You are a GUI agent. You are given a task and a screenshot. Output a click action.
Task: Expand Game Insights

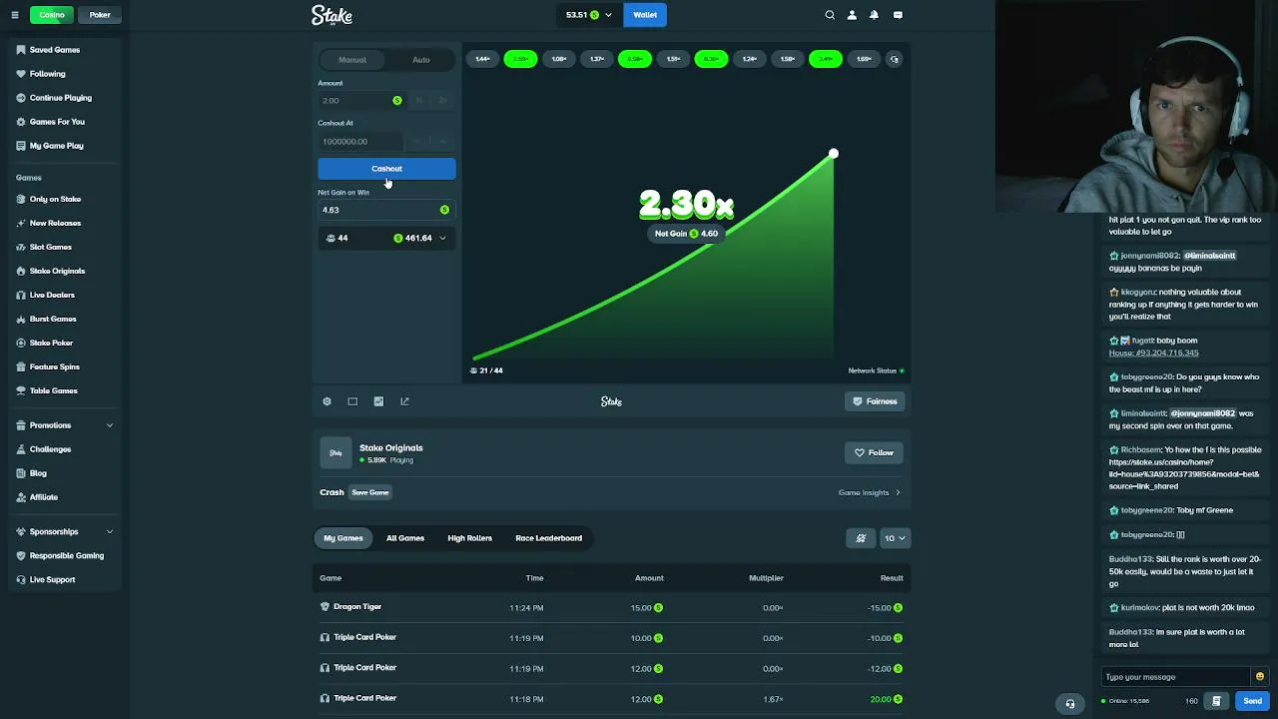[x=870, y=492]
